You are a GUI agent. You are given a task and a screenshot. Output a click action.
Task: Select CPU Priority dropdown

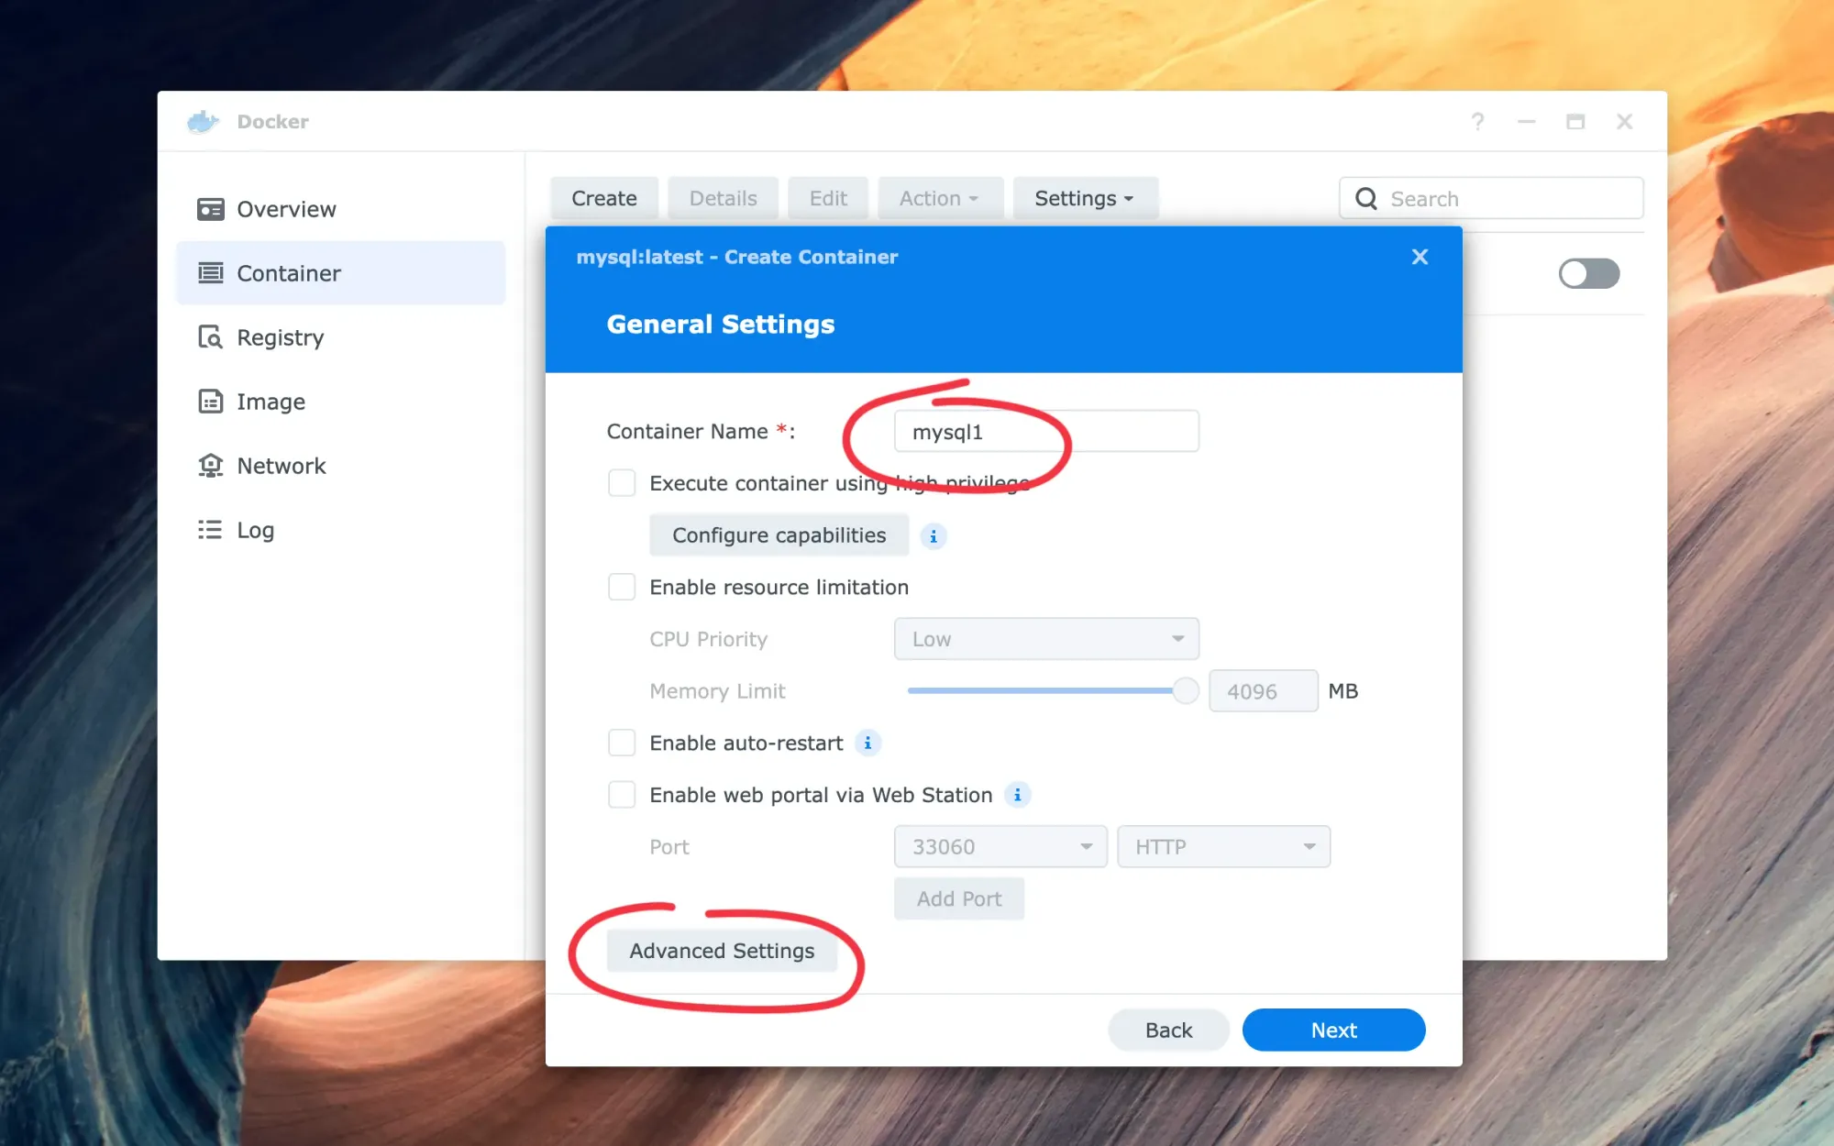click(x=1045, y=639)
